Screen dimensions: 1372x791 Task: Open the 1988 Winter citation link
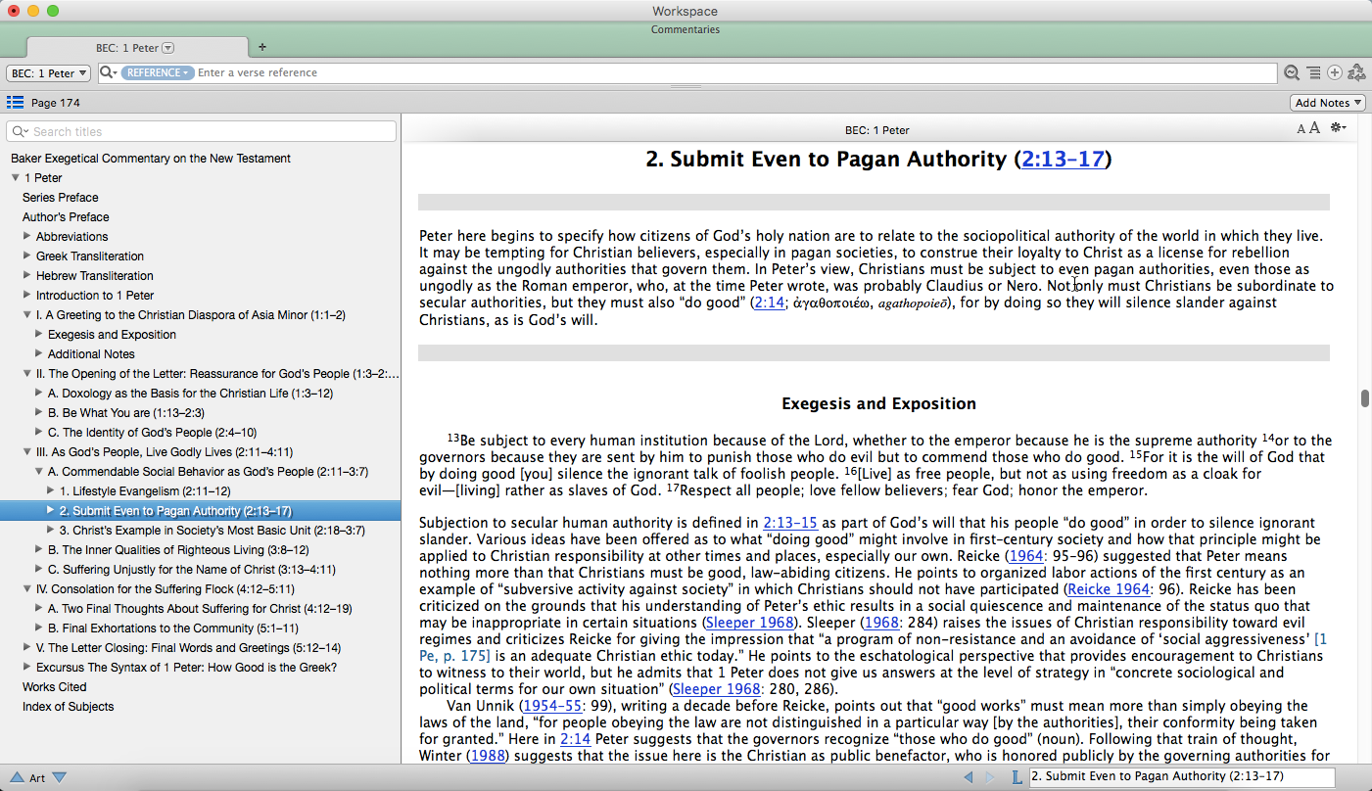[489, 756]
